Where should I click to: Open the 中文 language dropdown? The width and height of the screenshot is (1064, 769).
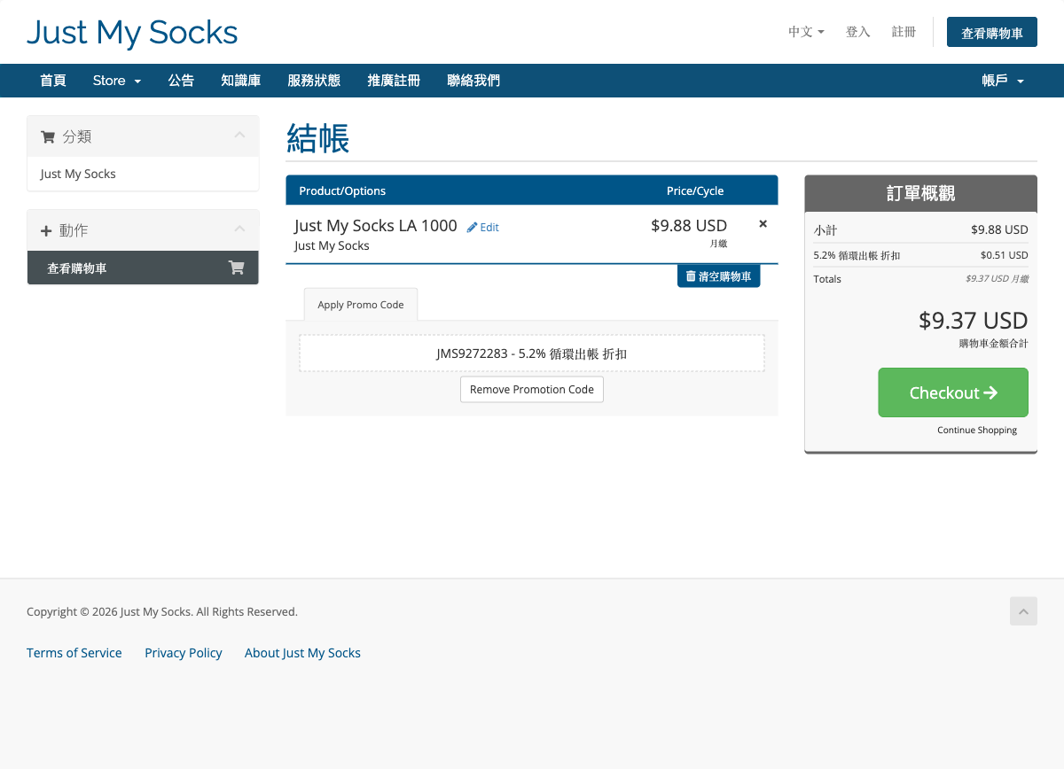(806, 32)
